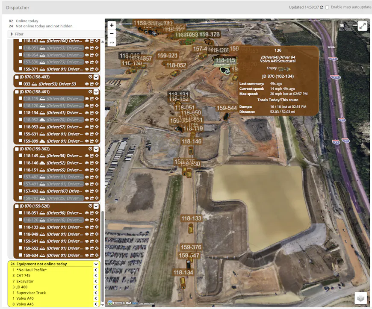The width and height of the screenshot is (372, 309).
Task: Collapse JD 870 (159-362) group dropdown
Action: coord(96,149)
